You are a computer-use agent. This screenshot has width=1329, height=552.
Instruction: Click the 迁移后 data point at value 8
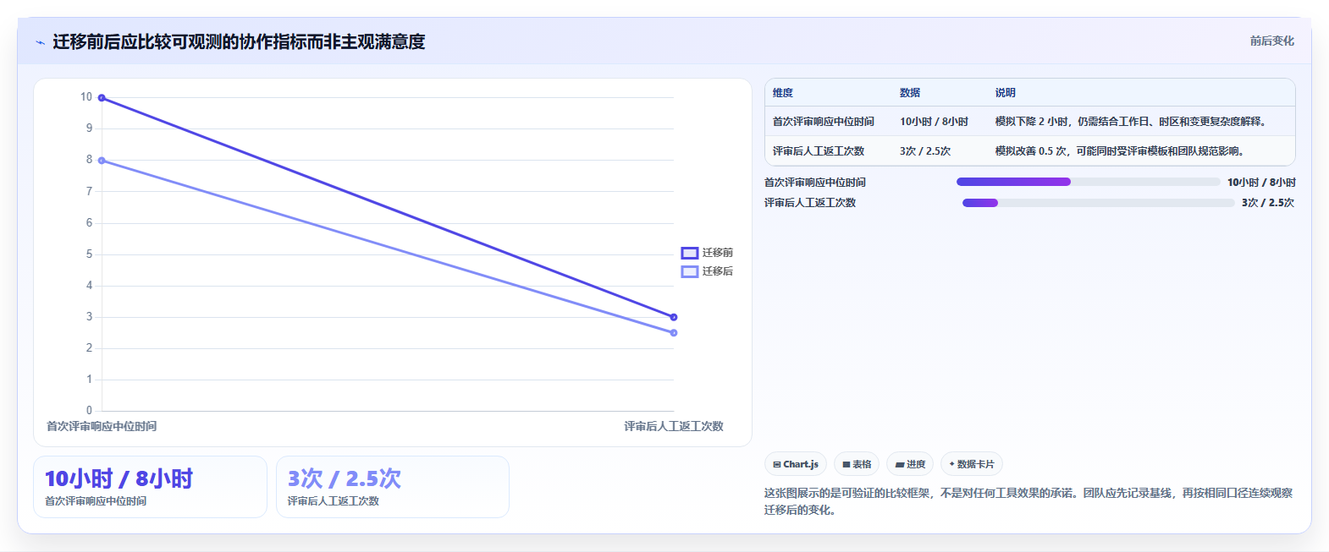[102, 161]
